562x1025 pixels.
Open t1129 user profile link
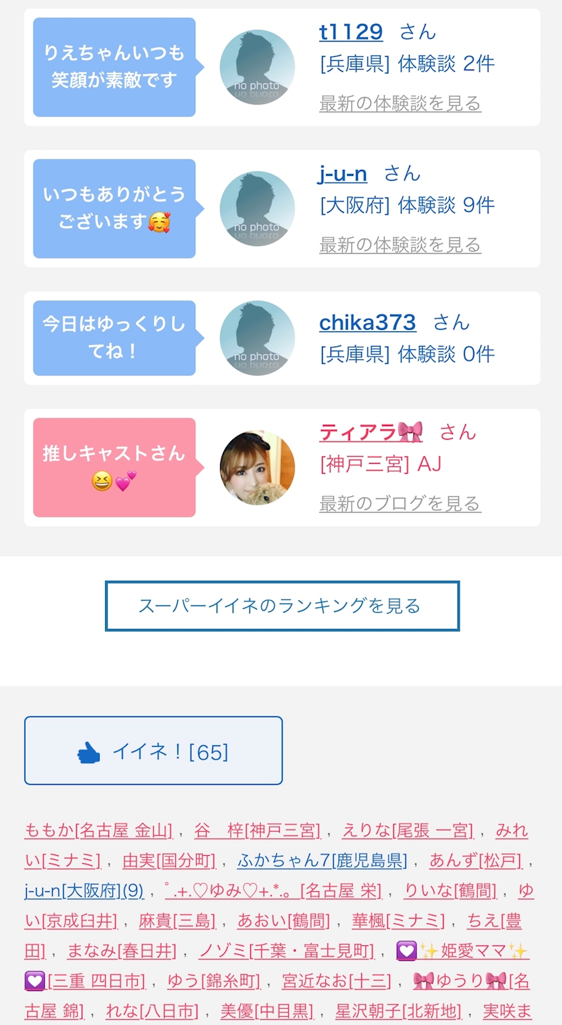point(351,31)
